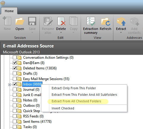Choose Extract Only From This Folder
The width and height of the screenshot is (143, 129).
click(74, 88)
